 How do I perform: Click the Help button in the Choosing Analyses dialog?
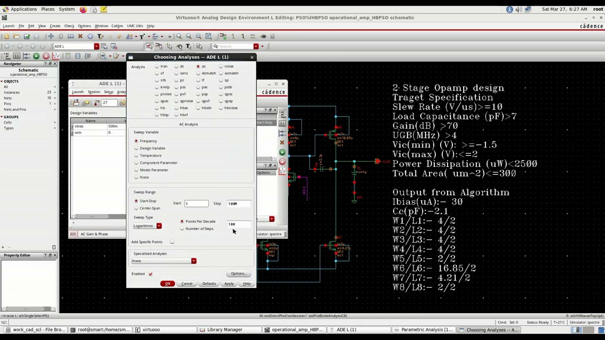[x=247, y=284]
